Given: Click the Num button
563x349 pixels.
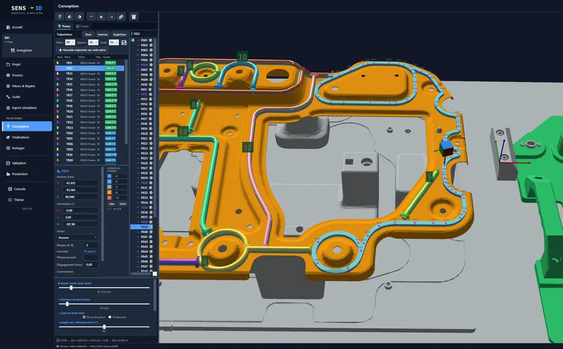Looking at the screenshot, I should click(x=89, y=35).
